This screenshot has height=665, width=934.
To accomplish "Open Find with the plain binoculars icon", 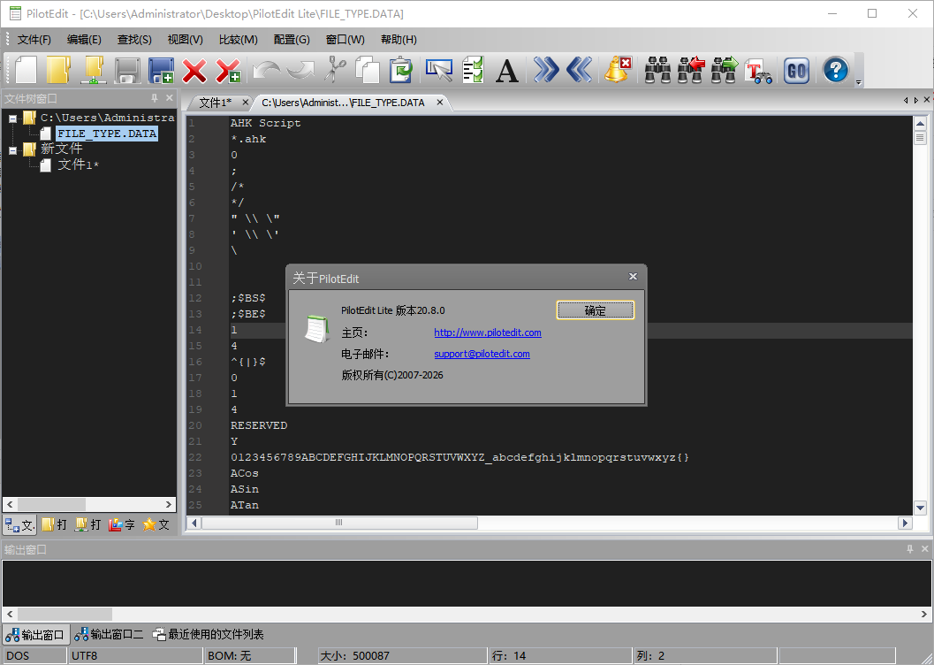I will 657,71.
